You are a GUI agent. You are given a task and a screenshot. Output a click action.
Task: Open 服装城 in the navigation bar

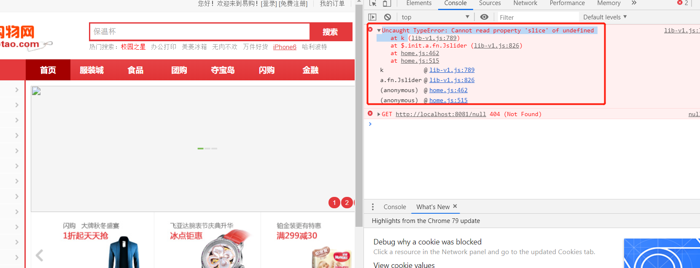click(92, 70)
